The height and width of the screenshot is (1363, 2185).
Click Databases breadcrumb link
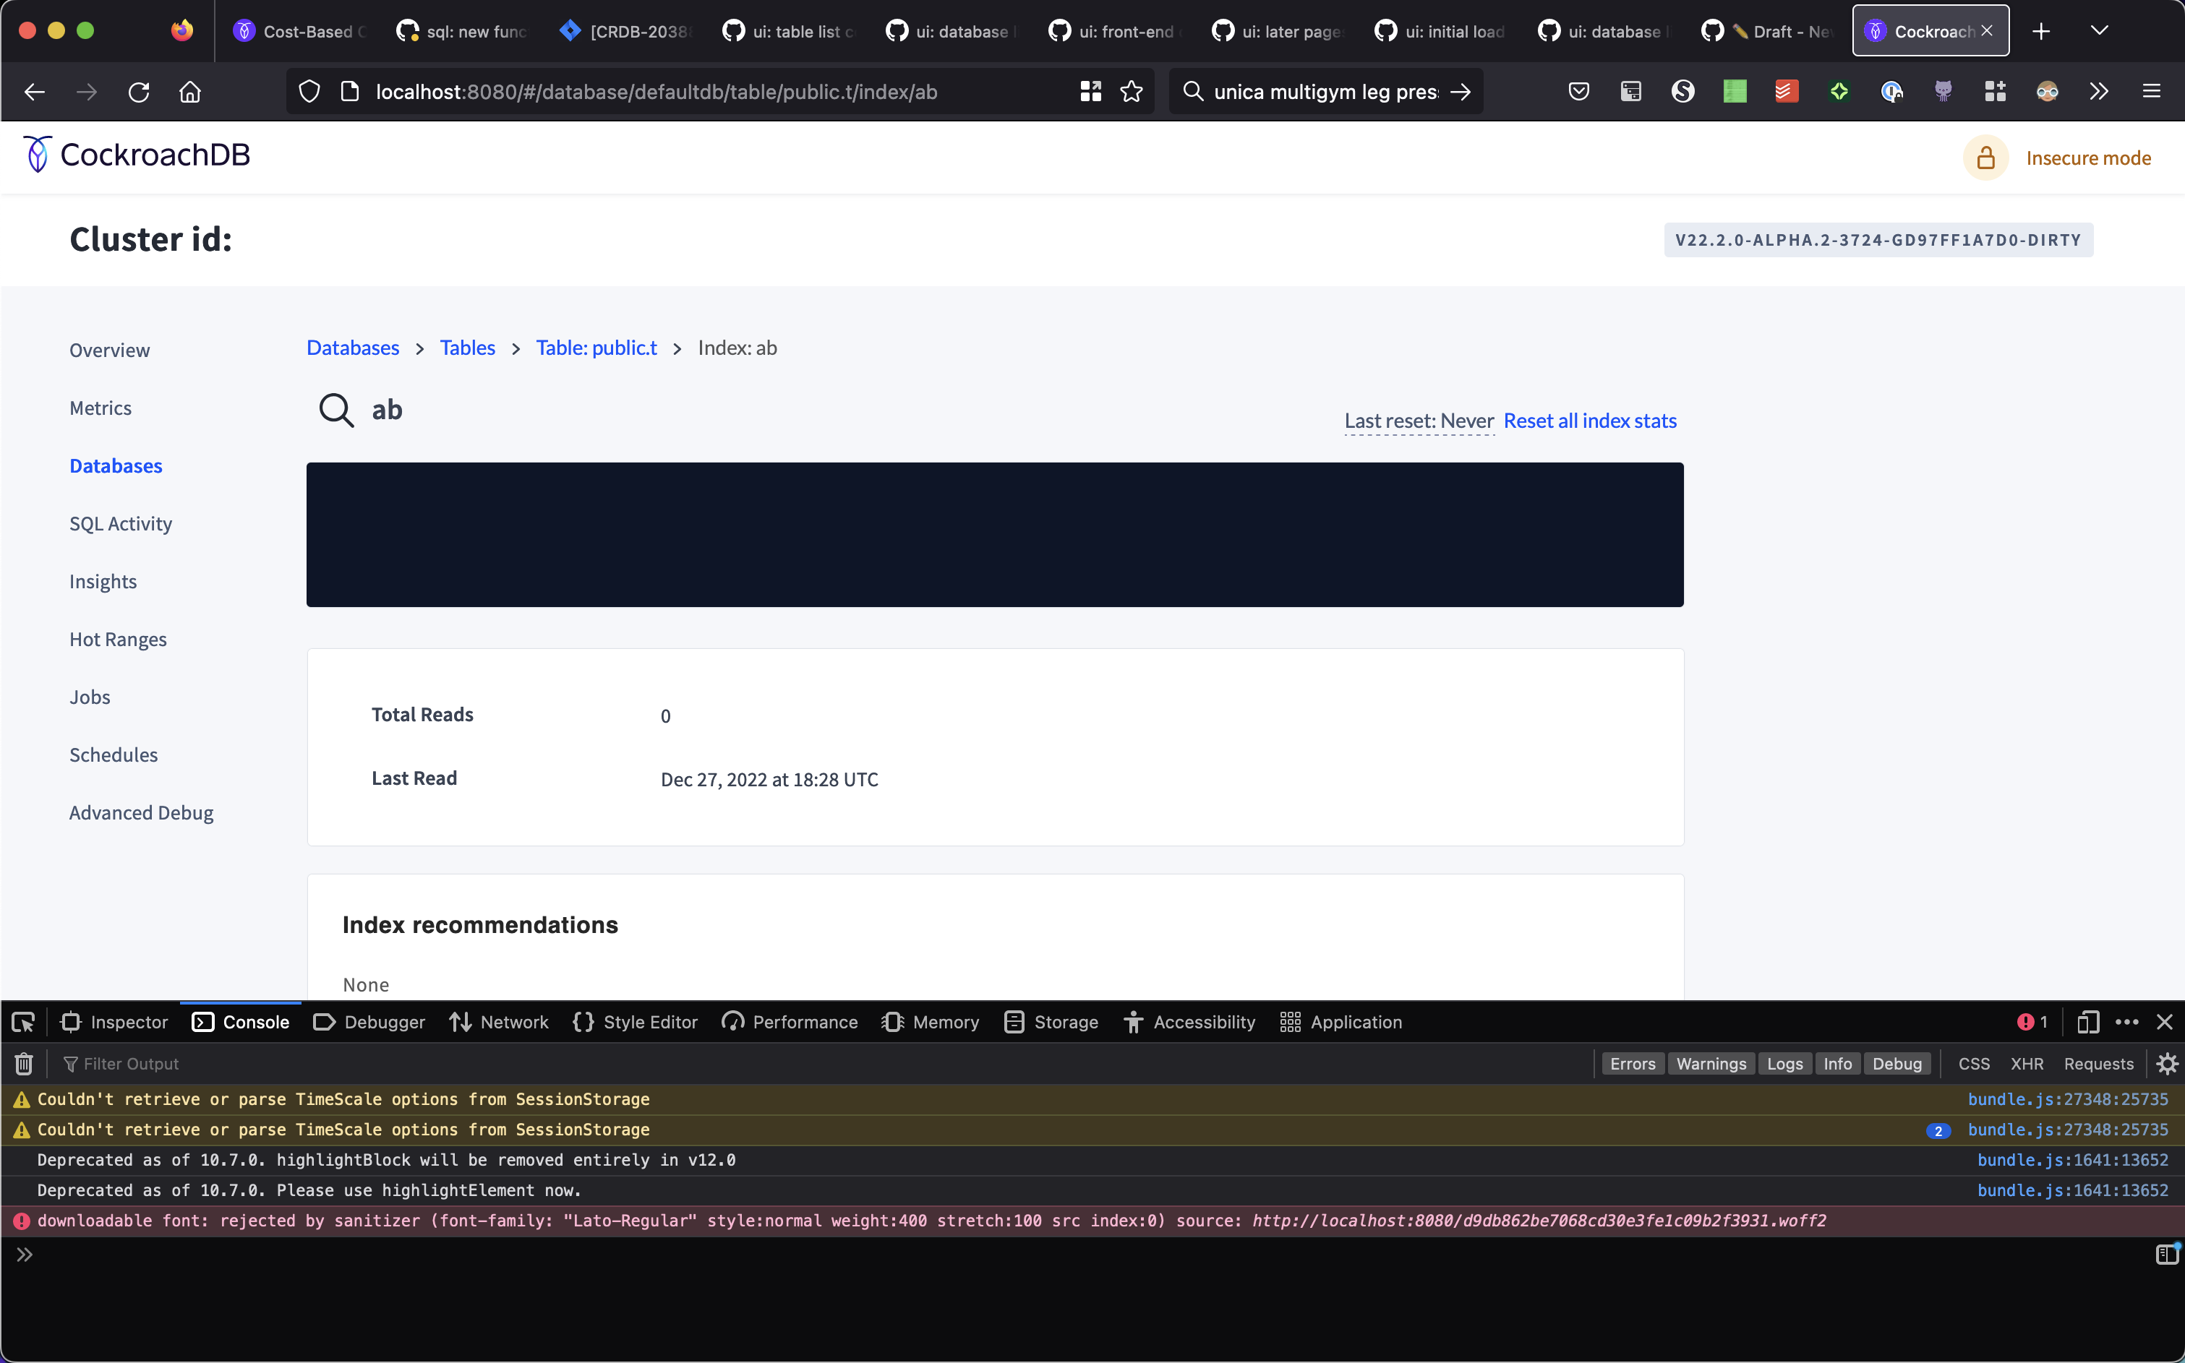353,348
